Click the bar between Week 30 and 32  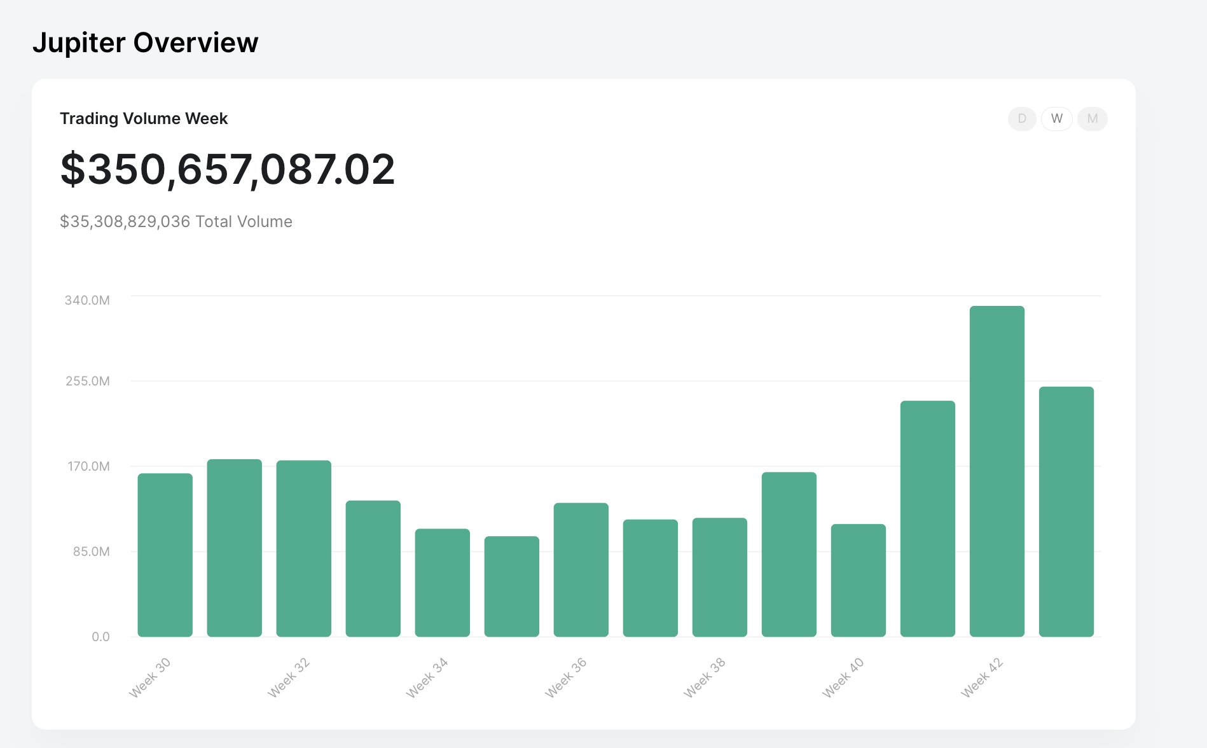(234, 548)
